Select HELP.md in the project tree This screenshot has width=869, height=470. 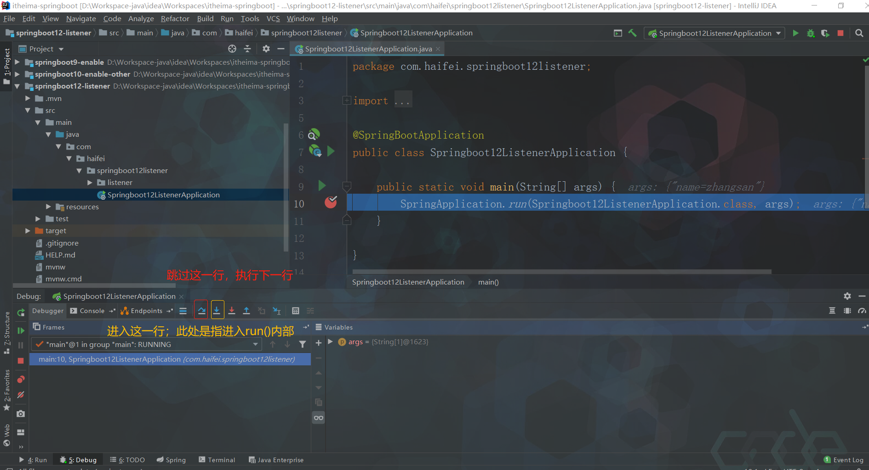pos(60,255)
